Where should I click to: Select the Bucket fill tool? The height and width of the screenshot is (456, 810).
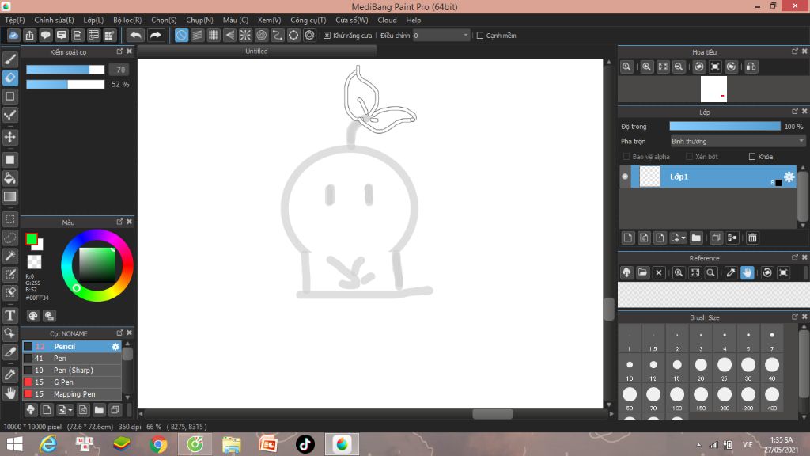pos(9,178)
